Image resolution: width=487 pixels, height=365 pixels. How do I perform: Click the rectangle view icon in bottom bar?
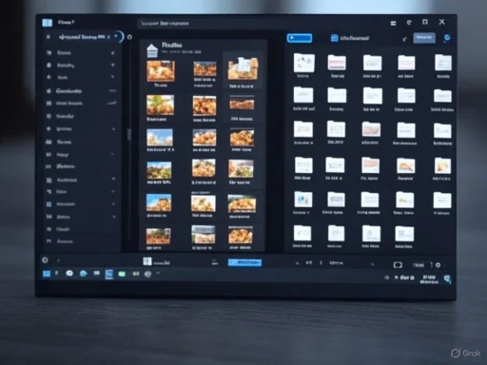(x=398, y=264)
